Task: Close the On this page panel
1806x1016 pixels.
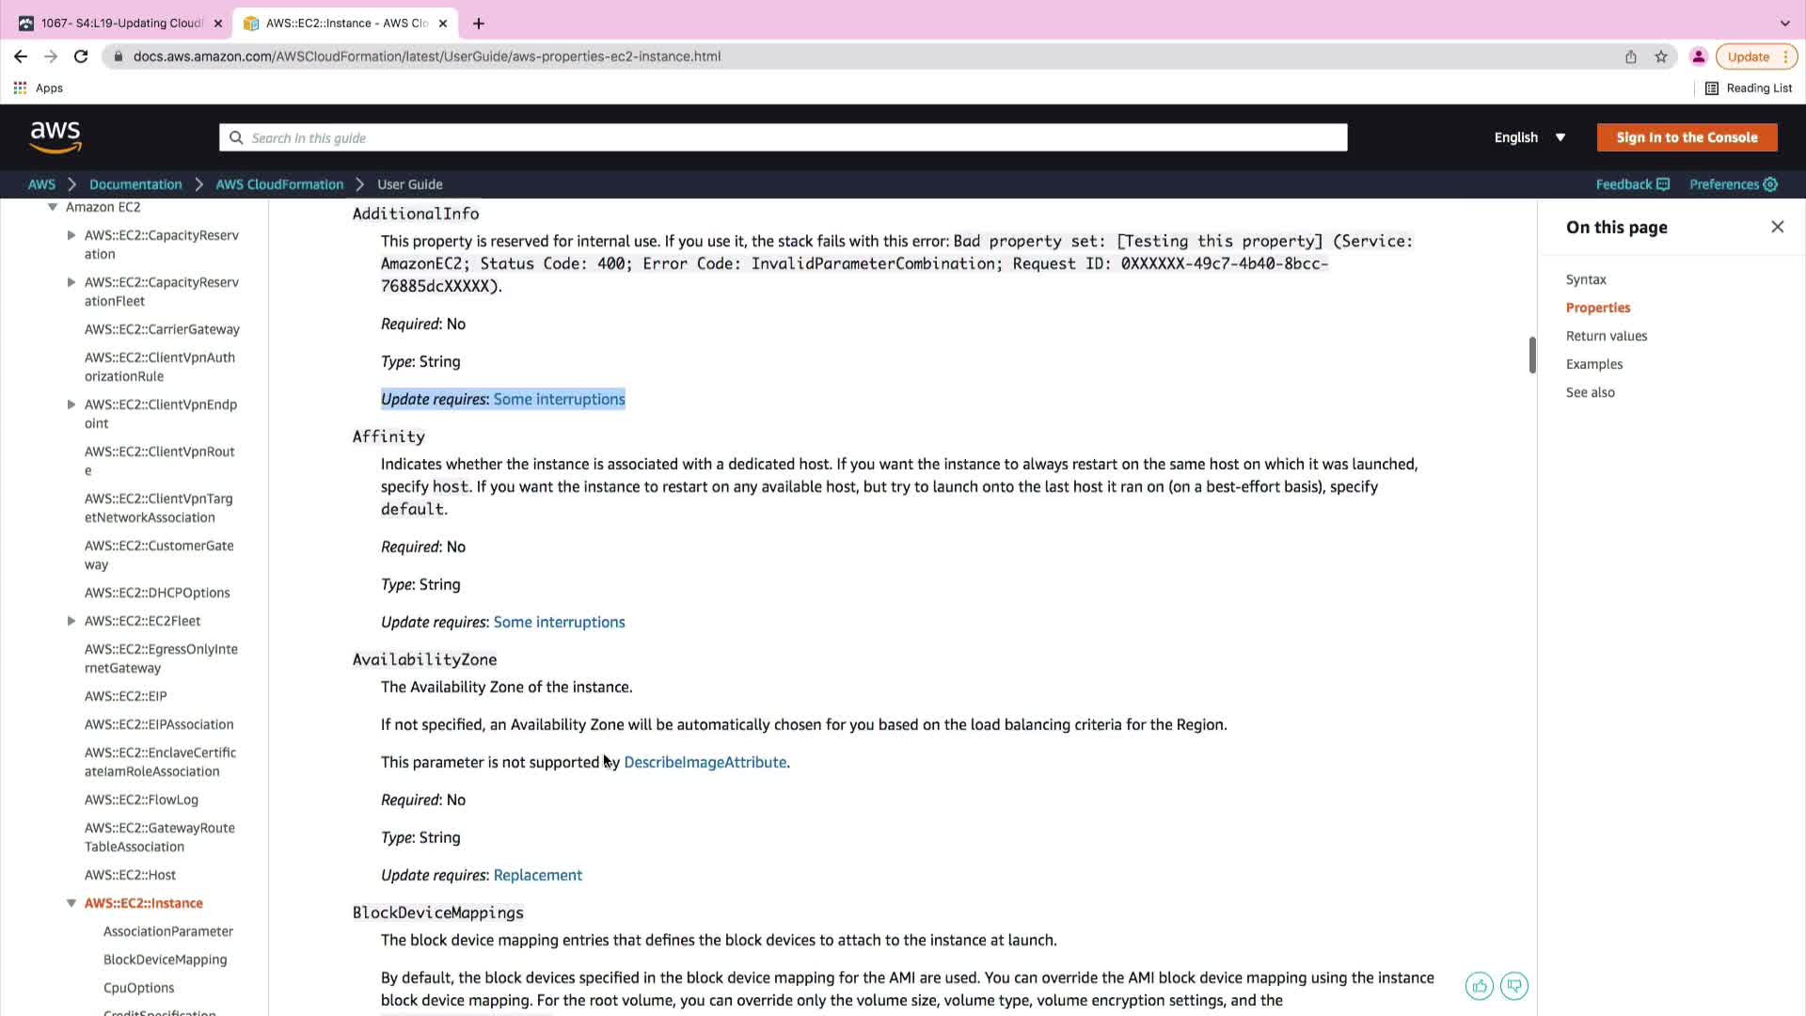Action: click(1777, 227)
